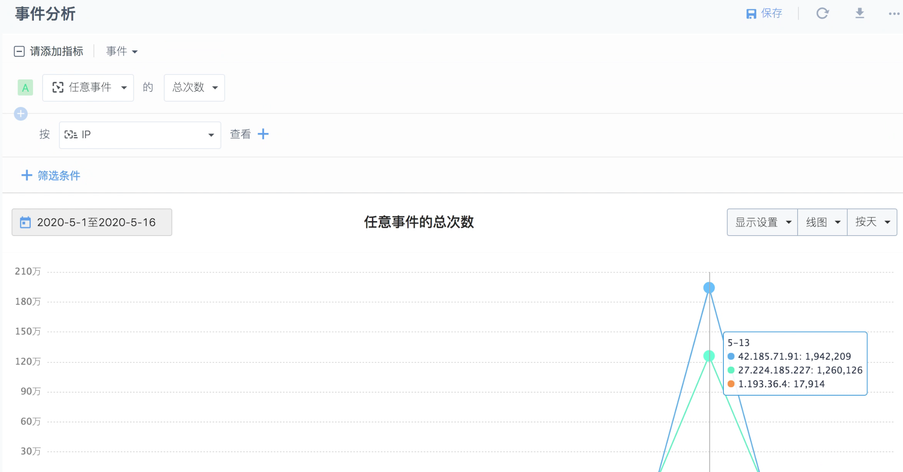
Task: Click the download icon
Action: (860, 14)
